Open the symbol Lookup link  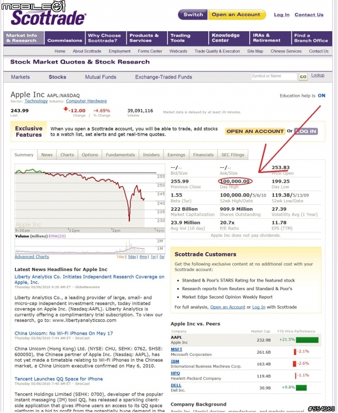pos(318,75)
